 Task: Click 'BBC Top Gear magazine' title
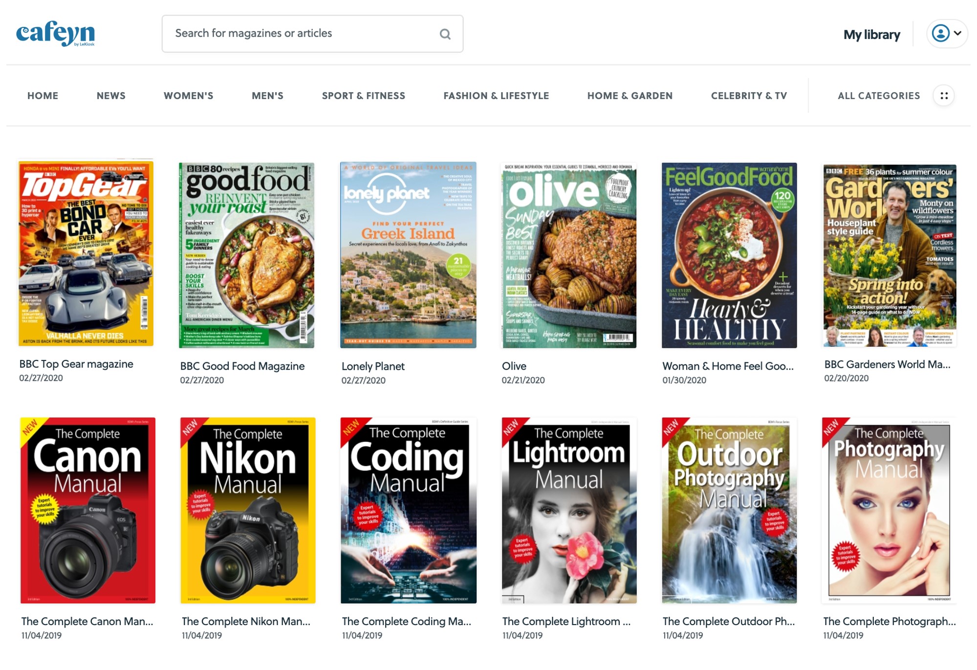point(76,364)
